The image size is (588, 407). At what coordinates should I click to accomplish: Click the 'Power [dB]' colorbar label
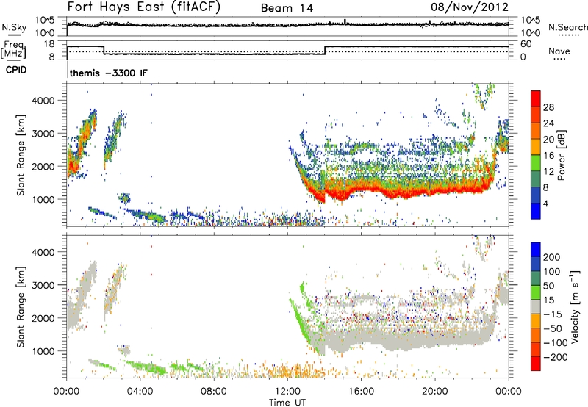pyautogui.click(x=562, y=155)
